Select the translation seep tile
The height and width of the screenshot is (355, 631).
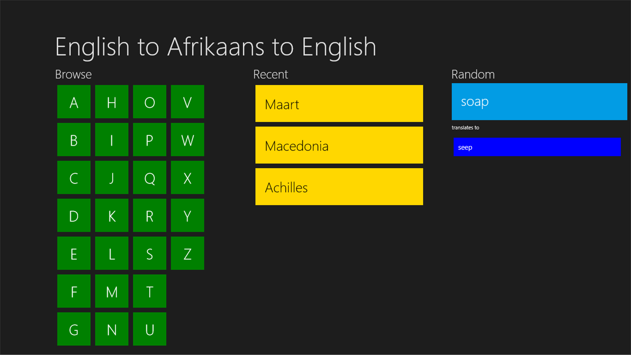[537, 147]
